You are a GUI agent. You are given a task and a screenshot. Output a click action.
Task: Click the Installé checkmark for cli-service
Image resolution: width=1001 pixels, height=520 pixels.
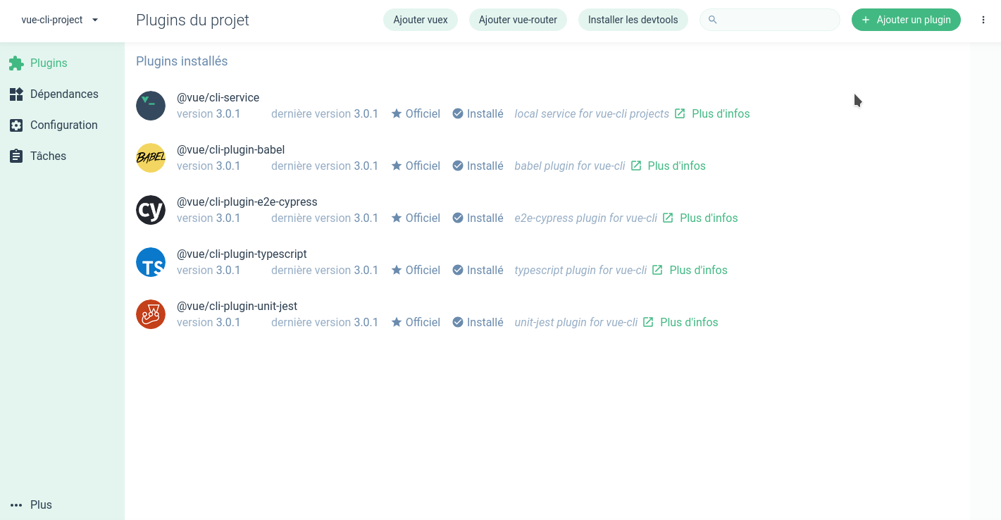pyautogui.click(x=459, y=113)
